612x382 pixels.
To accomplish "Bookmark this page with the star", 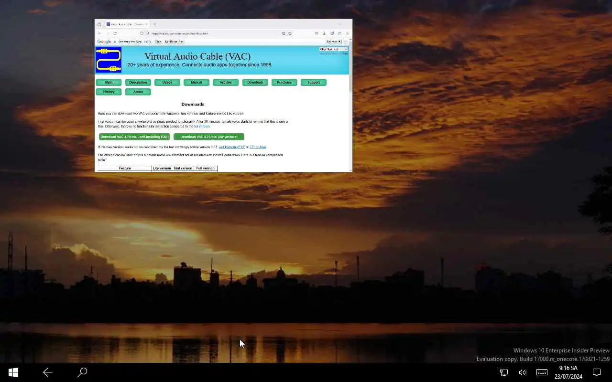I will (290, 33).
